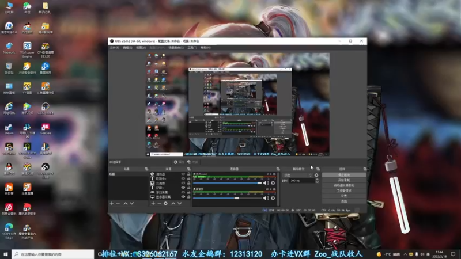Open the Microsoft Edge desktop icon
The width and height of the screenshot is (461, 259).
pos(9,231)
